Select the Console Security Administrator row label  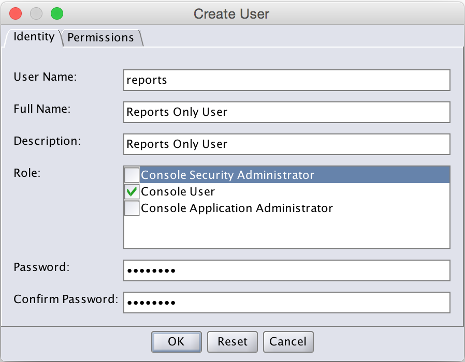[227, 175]
